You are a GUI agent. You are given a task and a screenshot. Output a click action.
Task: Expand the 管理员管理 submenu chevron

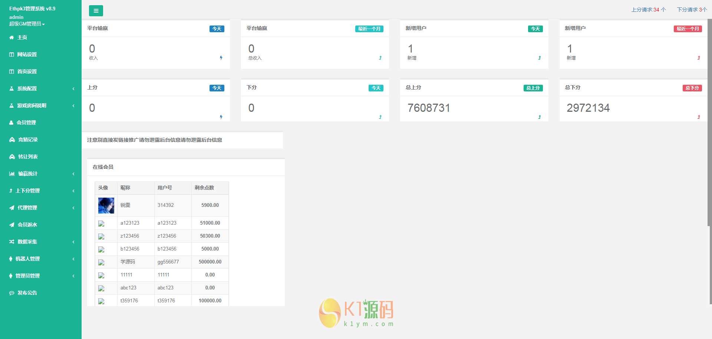(x=73, y=276)
